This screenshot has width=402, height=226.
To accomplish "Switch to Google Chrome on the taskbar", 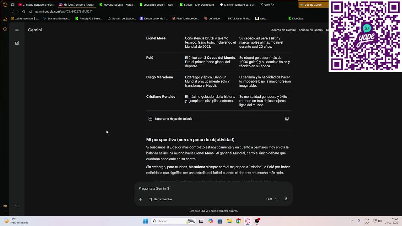I will click(x=238, y=221).
